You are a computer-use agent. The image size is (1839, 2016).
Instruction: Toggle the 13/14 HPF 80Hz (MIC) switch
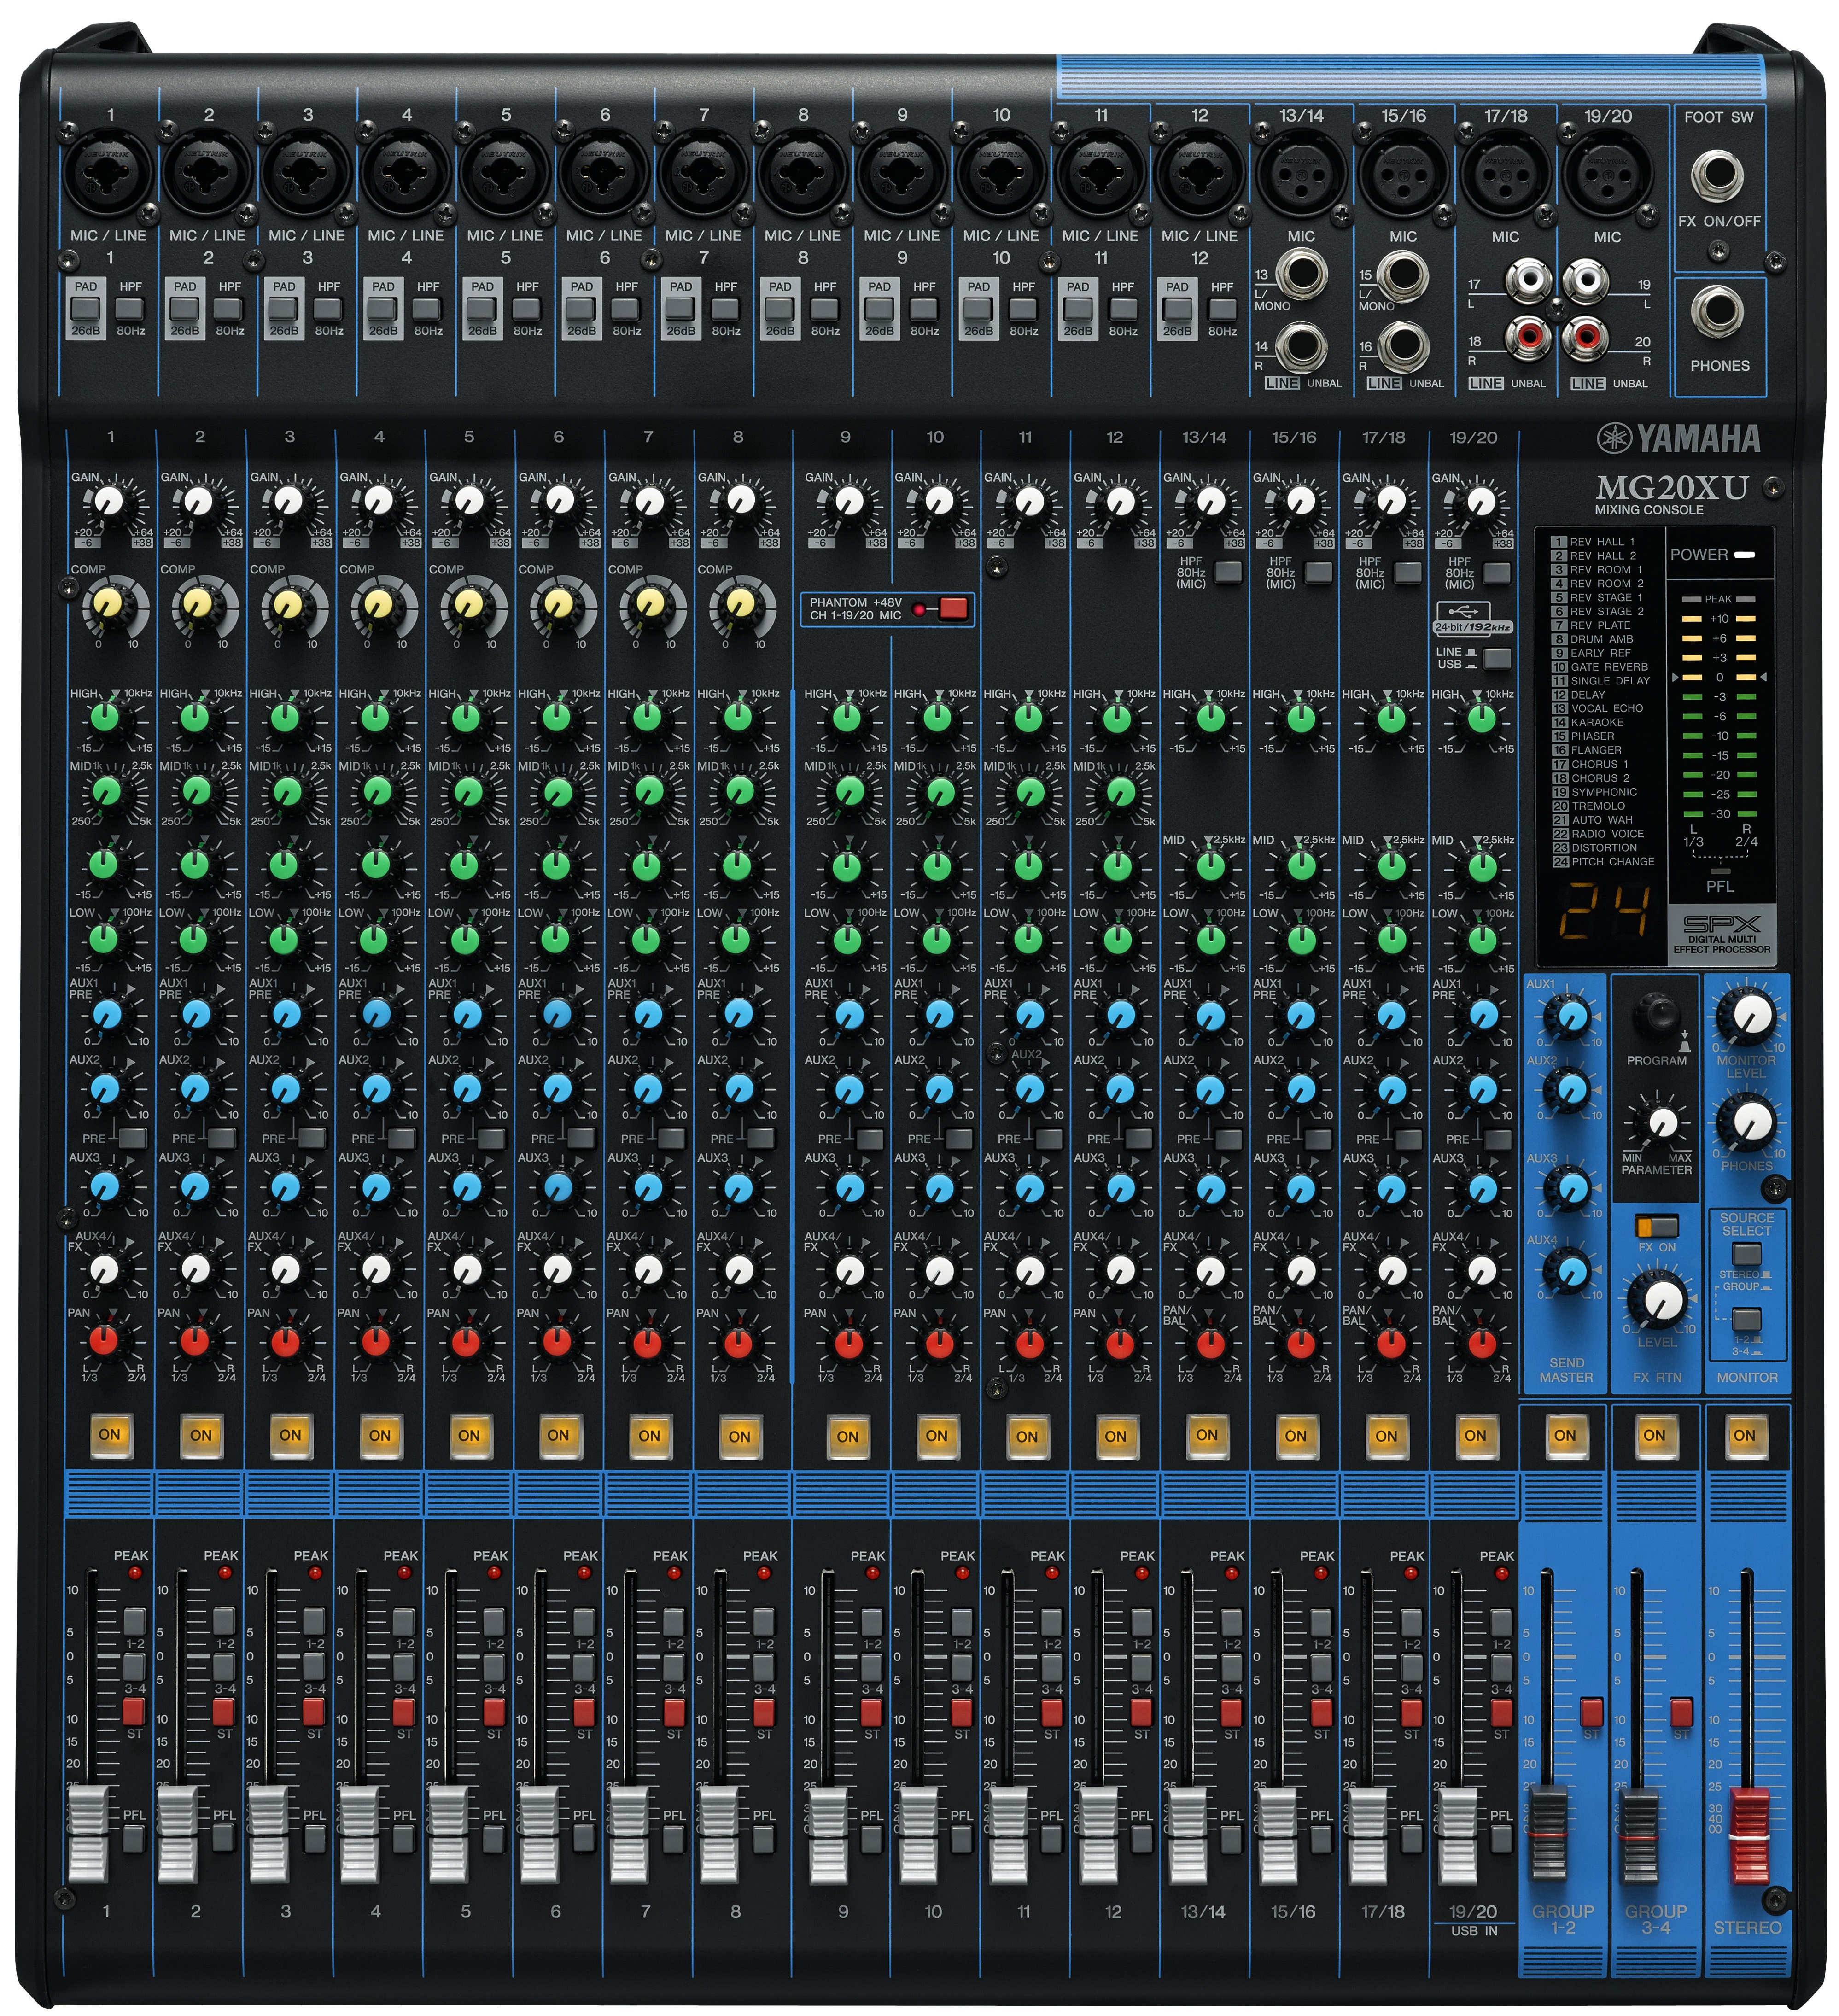coord(1228,573)
